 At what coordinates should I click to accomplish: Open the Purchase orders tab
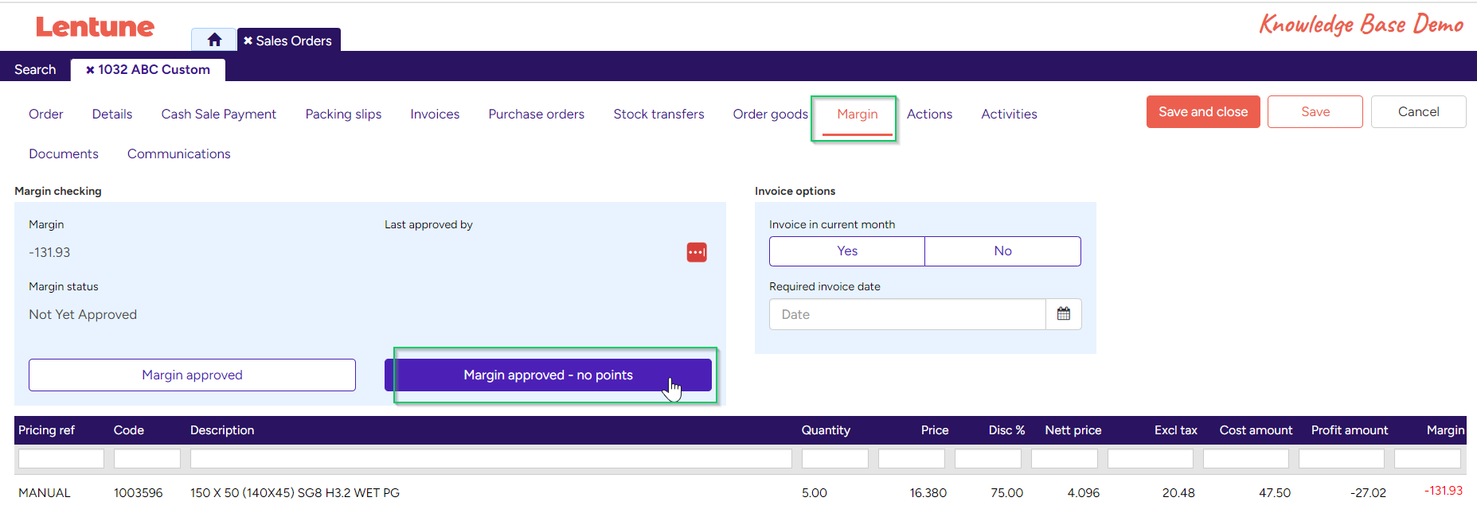click(537, 115)
